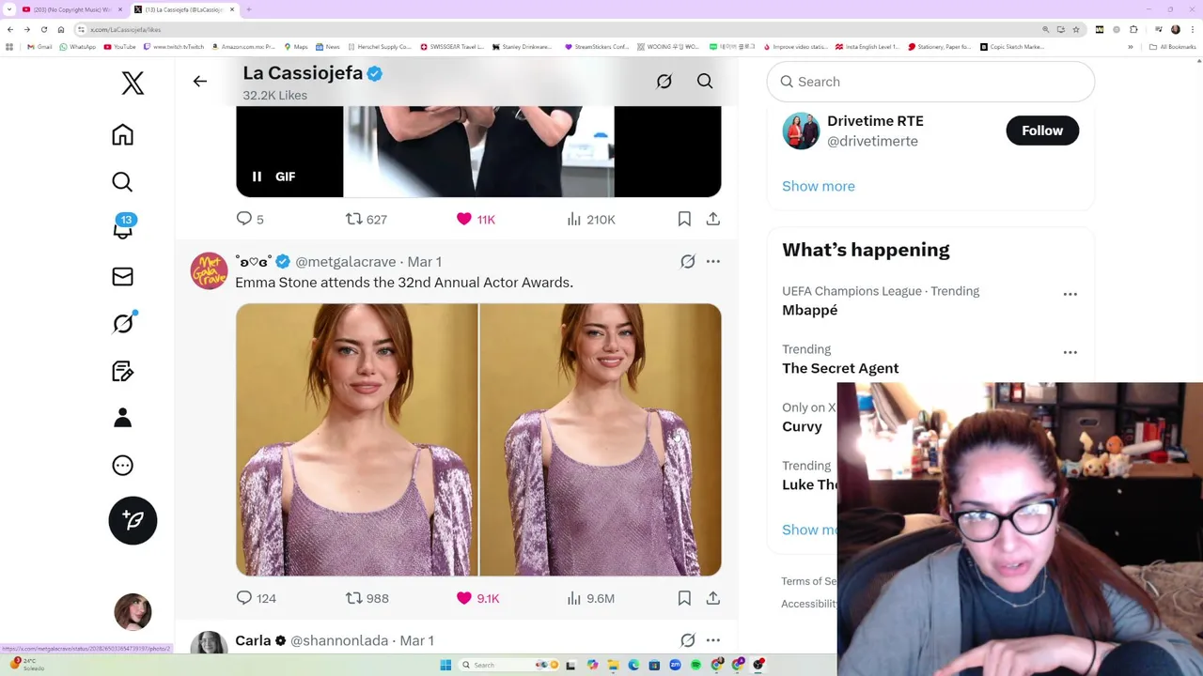Viewport: 1203px width, 676px height.
Task: Search within La Cassiojefa profile
Action: coord(705,82)
